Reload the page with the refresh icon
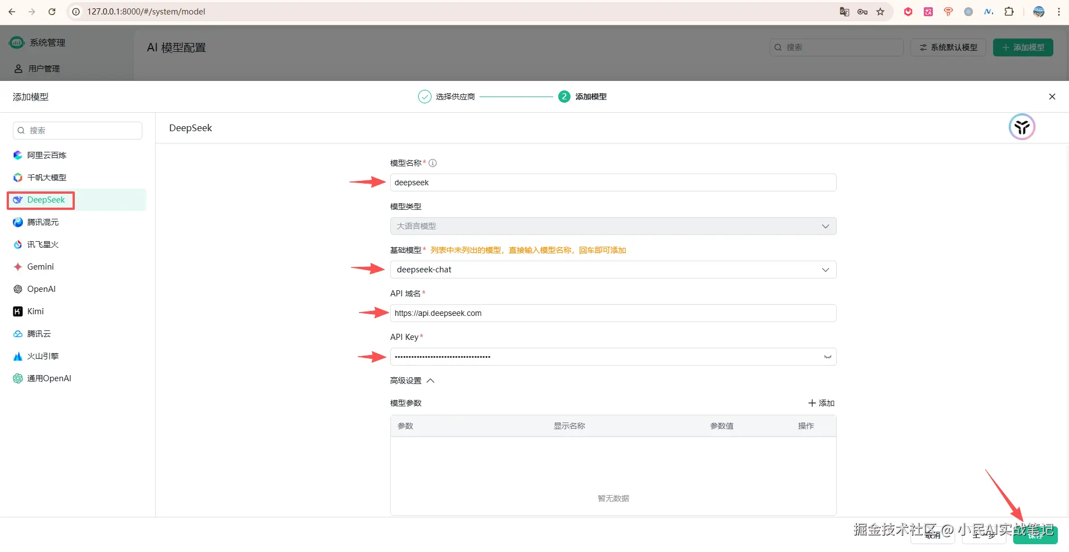The image size is (1069, 552). pyautogui.click(x=52, y=12)
